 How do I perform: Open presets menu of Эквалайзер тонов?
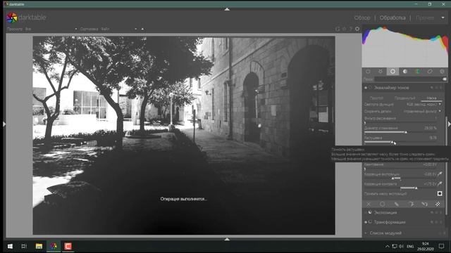(441, 87)
